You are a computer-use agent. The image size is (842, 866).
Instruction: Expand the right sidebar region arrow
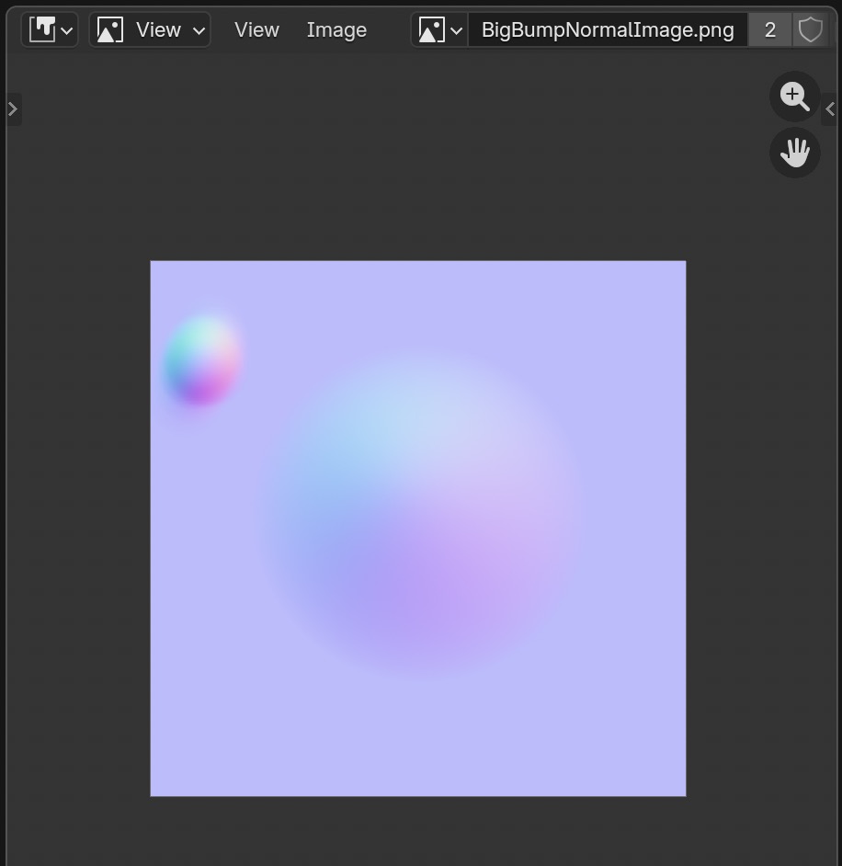pyautogui.click(x=829, y=108)
